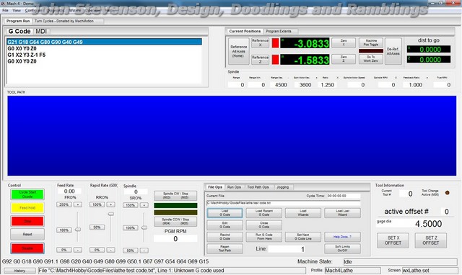Zero the X axis
This screenshot has height=275, width=462.
[x=344, y=43]
